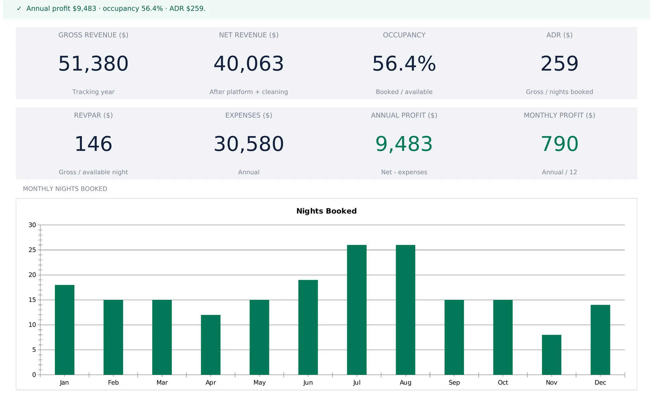
Task: Click the October bar in chart
Action: [503, 337]
